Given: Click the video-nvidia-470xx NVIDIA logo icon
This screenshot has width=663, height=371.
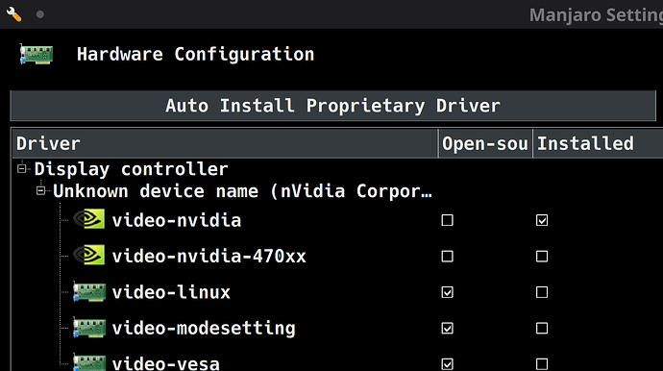Looking at the screenshot, I should click(88, 255).
